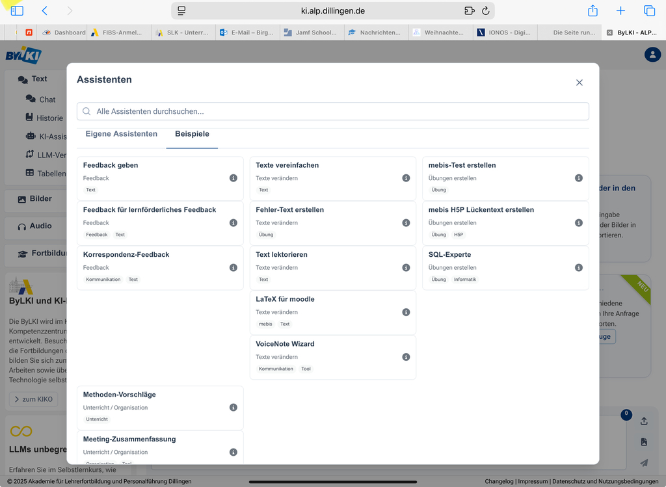
Task: Close the Assistenten dialog
Action: 579,83
